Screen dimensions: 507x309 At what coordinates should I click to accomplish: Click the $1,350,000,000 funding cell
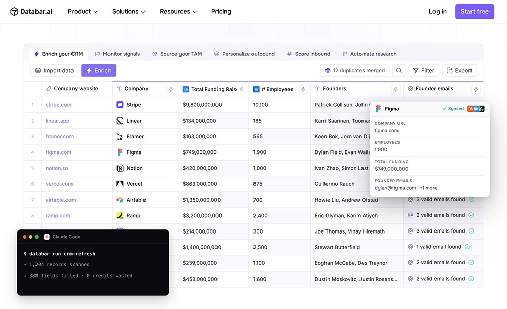tap(213, 200)
